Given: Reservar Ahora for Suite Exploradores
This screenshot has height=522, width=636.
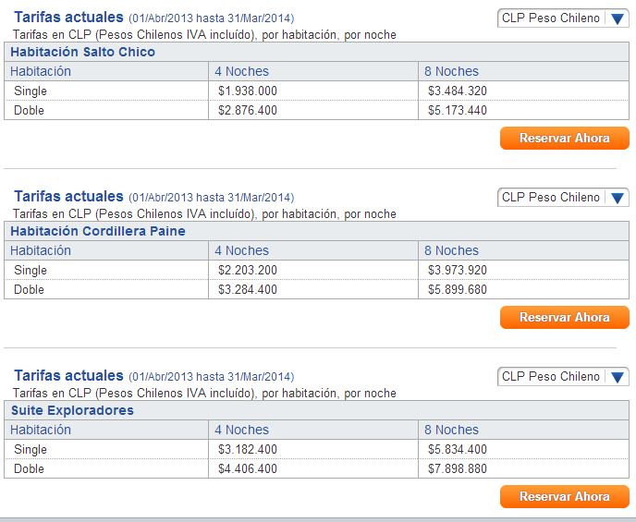Looking at the screenshot, I should pyautogui.click(x=565, y=496).
